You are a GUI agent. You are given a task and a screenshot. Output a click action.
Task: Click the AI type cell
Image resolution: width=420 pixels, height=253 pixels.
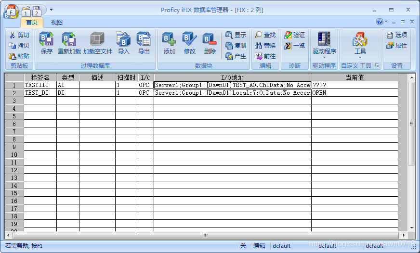tap(68, 85)
